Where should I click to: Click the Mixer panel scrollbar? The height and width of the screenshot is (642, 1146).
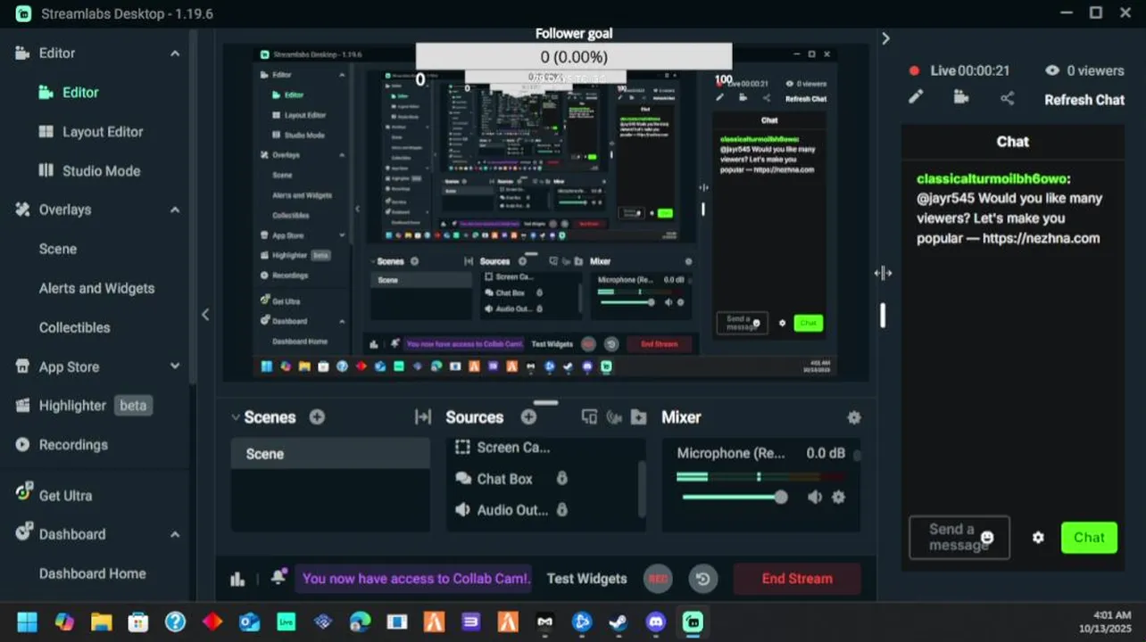pyautogui.click(x=857, y=456)
